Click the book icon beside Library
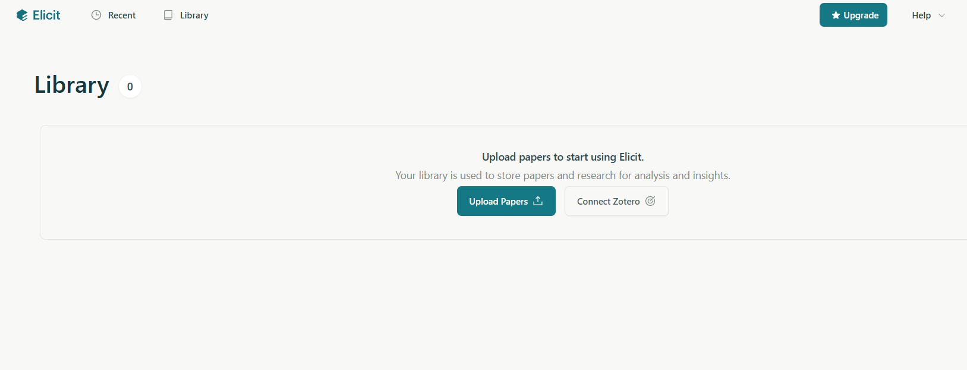 point(168,15)
